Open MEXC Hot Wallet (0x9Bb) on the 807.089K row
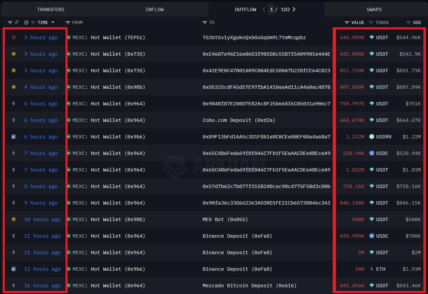428x294 pixels. (x=109, y=87)
